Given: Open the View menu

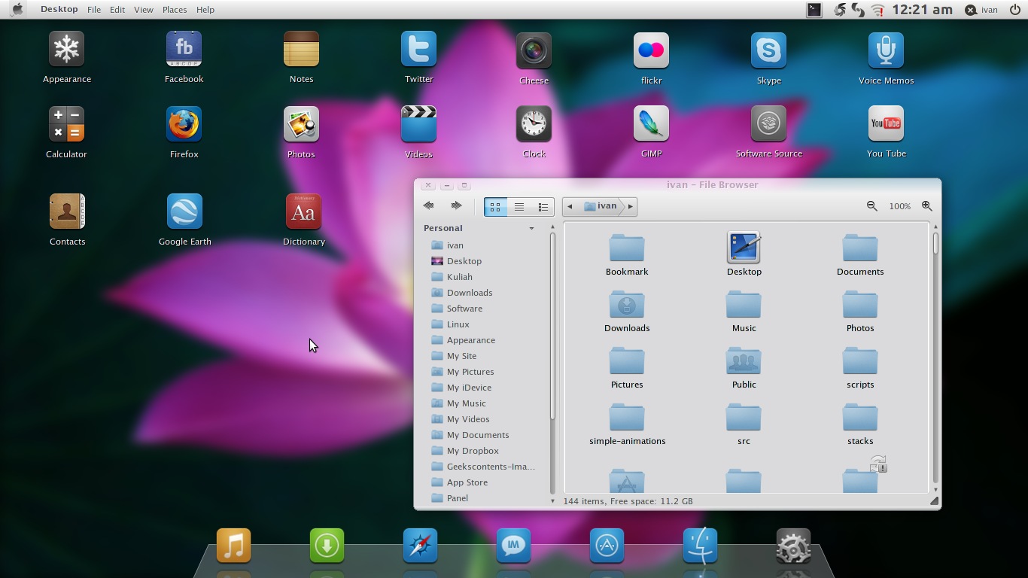Looking at the screenshot, I should (x=143, y=10).
